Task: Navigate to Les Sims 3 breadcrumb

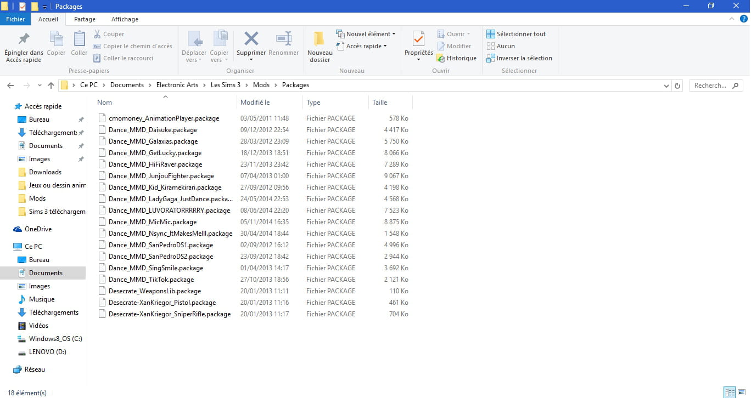Action: coord(226,85)
